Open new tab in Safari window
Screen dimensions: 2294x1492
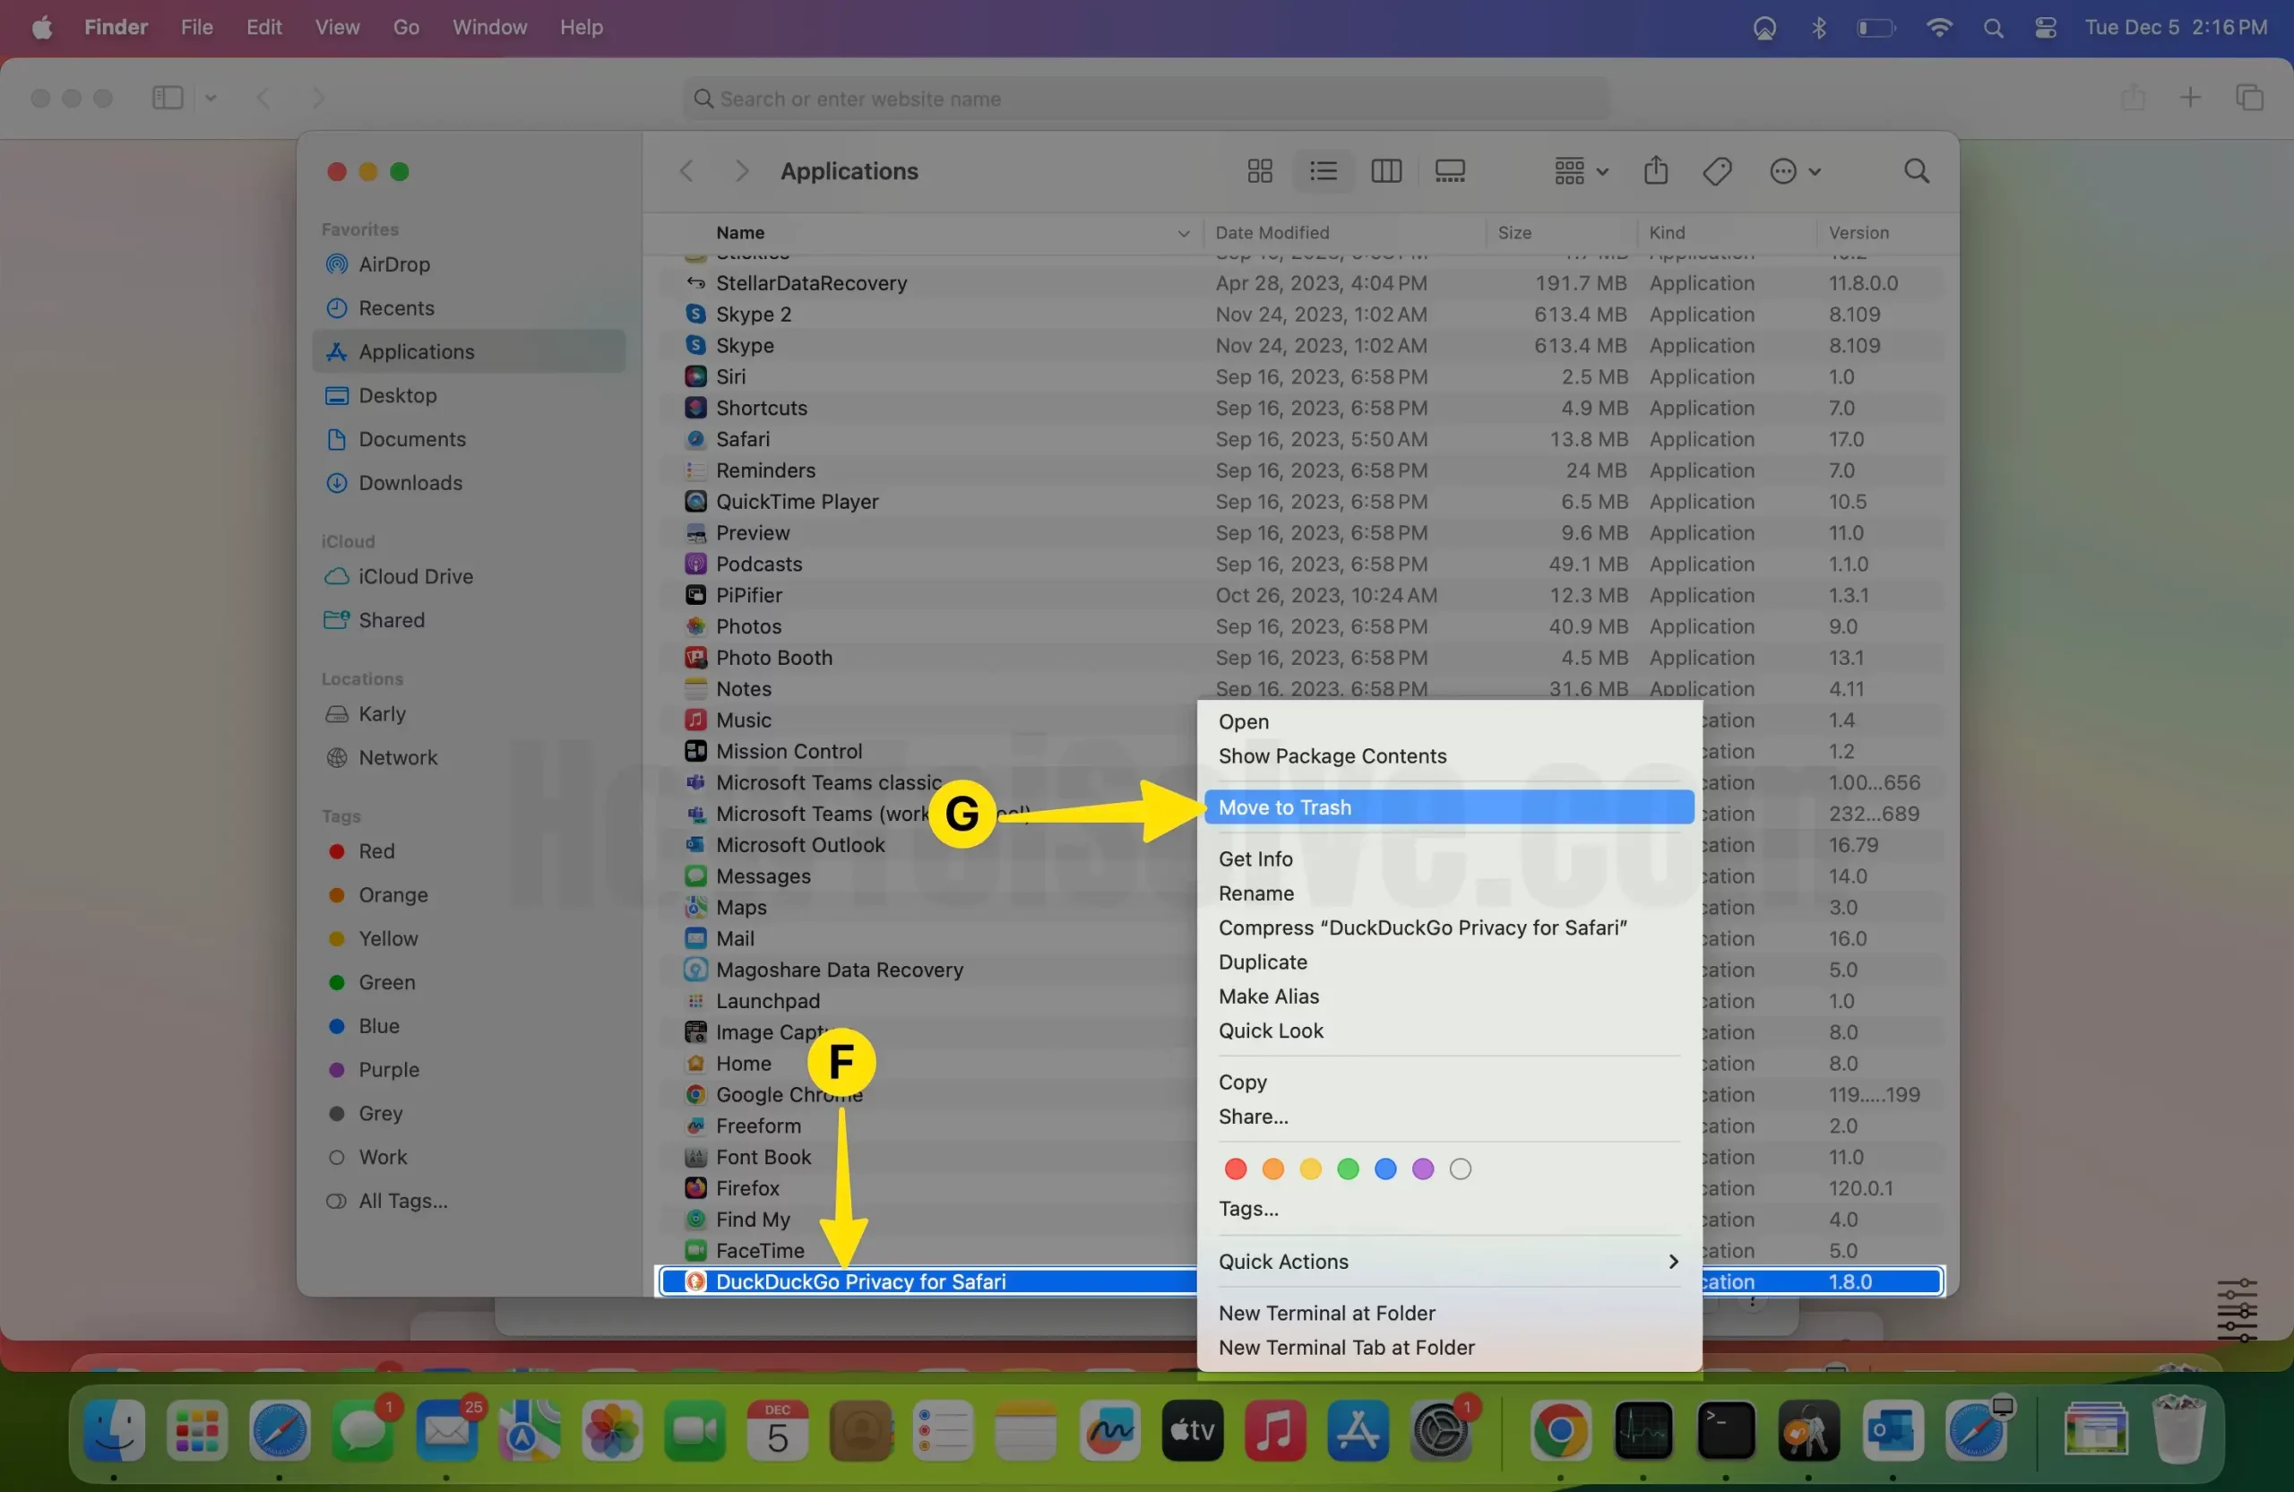tap(2190, 99)
